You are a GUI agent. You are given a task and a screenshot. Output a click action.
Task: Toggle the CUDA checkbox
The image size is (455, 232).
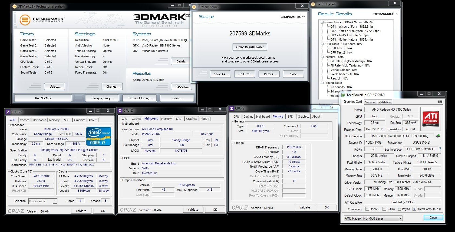pyautogui.click(x=384, y=209)
